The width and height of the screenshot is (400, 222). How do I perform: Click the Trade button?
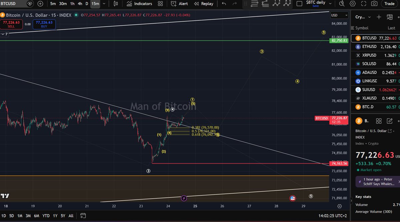tap(389, 4)
